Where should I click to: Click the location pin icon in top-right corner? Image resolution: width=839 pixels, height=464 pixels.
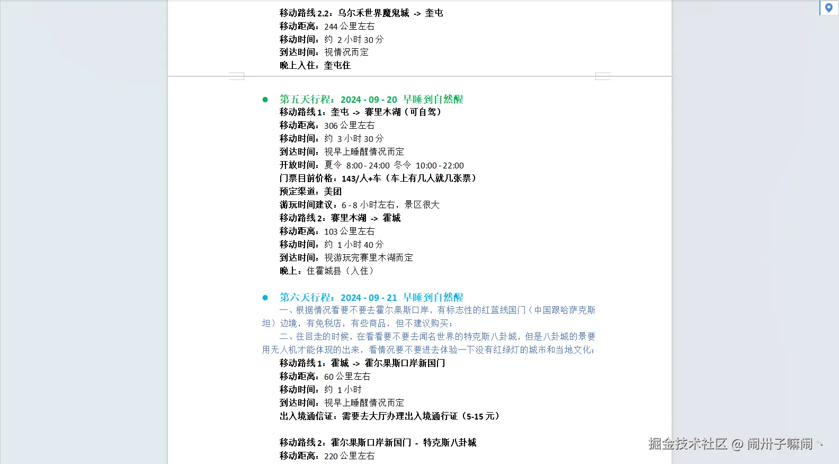coord(829,7)
